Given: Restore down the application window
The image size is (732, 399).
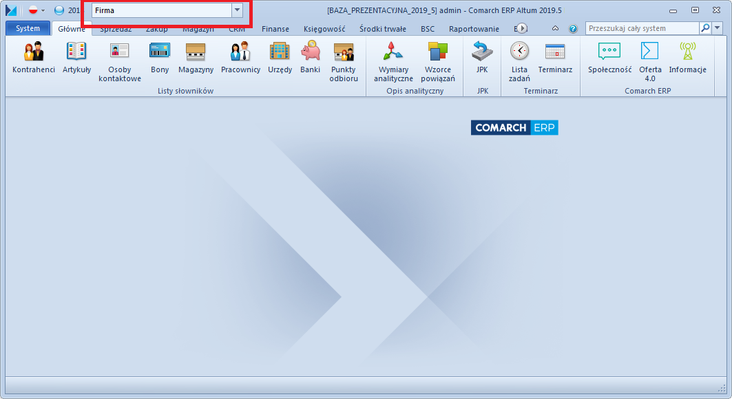Looking at the screenshot, I should [x=695, y=10].
